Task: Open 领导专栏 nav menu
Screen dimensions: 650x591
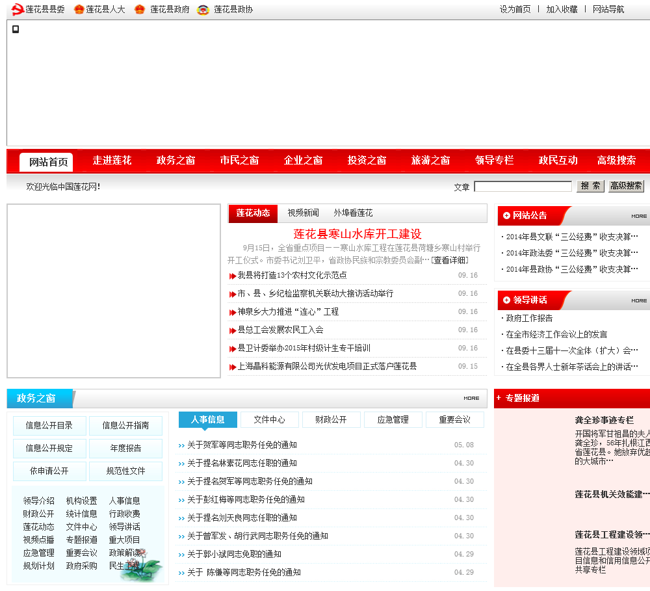Action: [494, 160]
